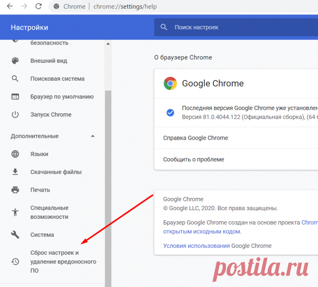Click the sidebar scrollbar up arrow
Image resolution: width=318 pixels, height=287 pixels.
[108, 43]
